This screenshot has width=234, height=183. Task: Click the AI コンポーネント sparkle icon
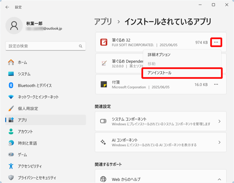pyautogui.click(x=103, y=142)
